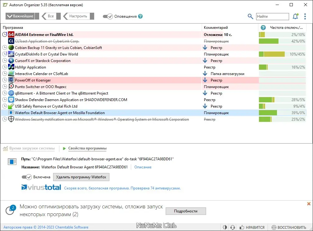Image resolution: width=313 pixels, height=231 pixels.
Task: Toggle the Включена switch for Waterfox
Action: [26, 177]
